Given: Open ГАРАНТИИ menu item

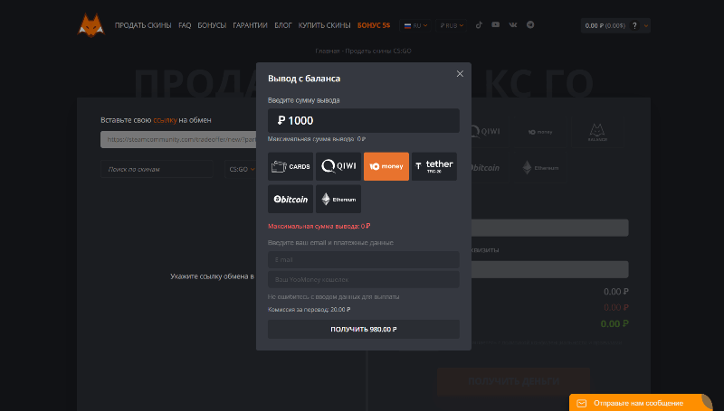Looking at the screenshot, I should point(250,25).
